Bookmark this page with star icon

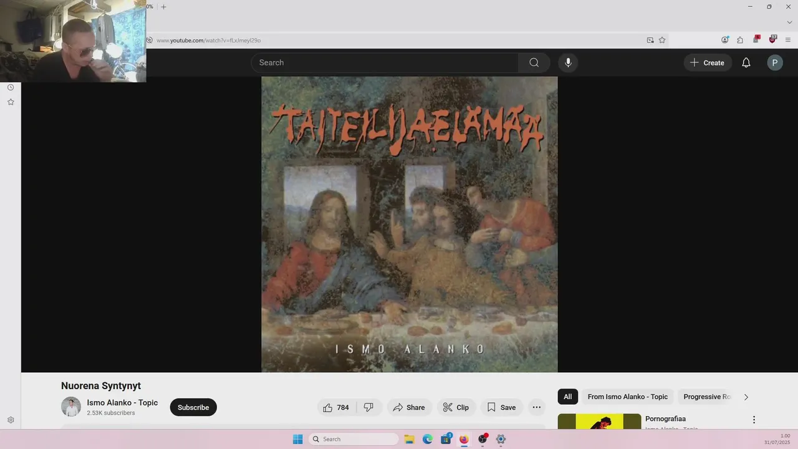(x=662, y=40)
